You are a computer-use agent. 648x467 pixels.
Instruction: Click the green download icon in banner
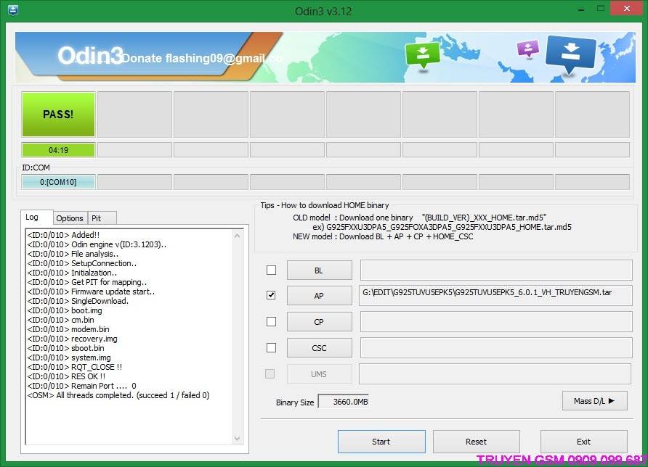[422, 55]
